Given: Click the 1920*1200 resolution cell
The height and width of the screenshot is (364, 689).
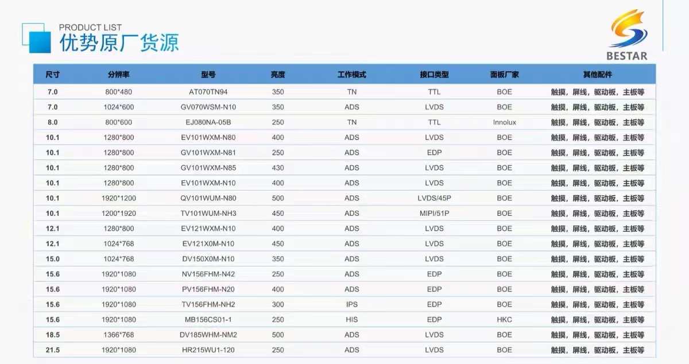Looking at the screenshot, I should tap(119, 198).
